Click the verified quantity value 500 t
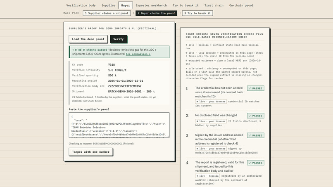333x187 pixels. pos(112,76)
